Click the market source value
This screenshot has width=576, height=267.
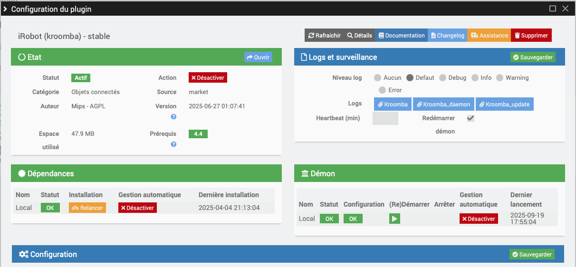pos(198,92)
